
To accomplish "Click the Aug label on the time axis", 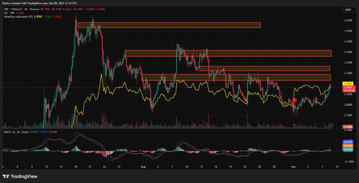I will coord(143,167).
